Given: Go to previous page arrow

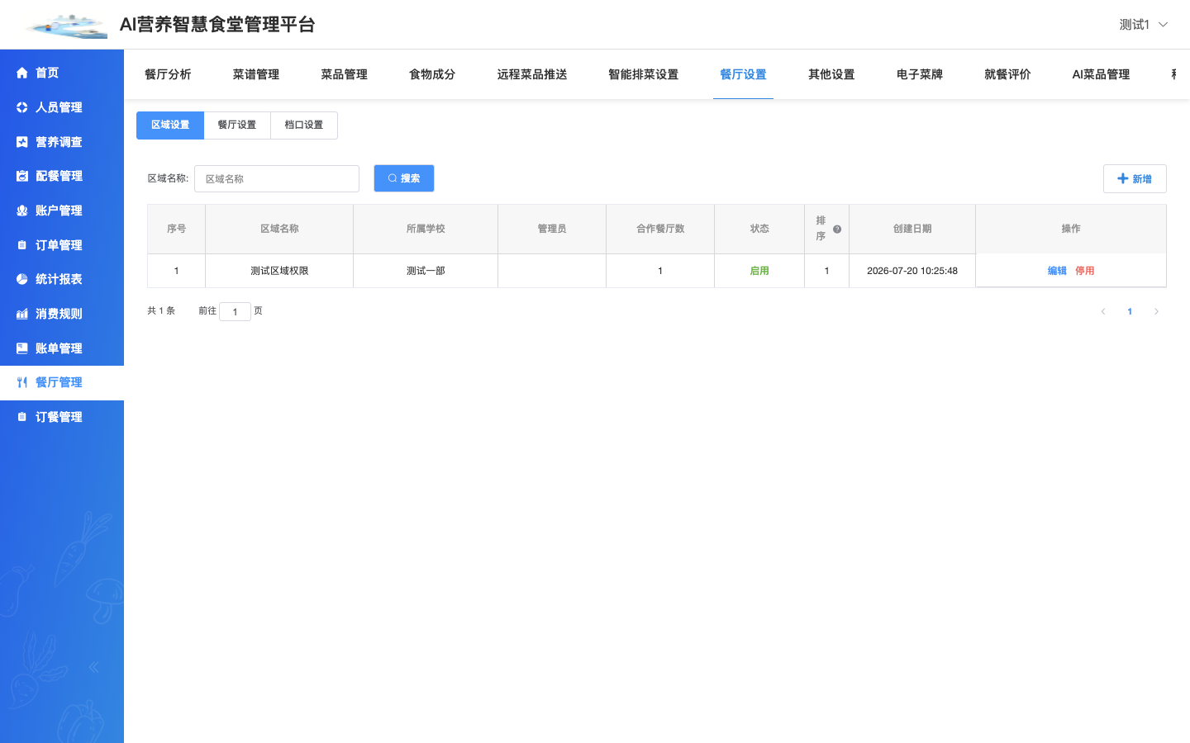Looking at the screenshot, I should 1102,311.
